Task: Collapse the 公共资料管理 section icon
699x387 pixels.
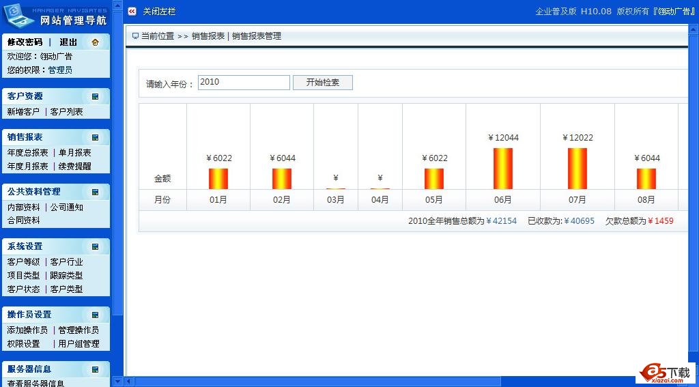Action: pos(95,192)
